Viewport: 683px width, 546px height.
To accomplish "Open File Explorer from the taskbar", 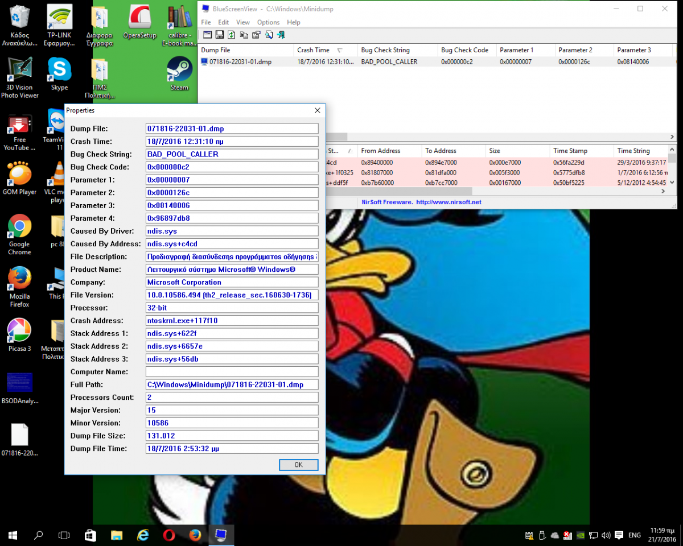I will pyautogui.click(x=117, y=535).
